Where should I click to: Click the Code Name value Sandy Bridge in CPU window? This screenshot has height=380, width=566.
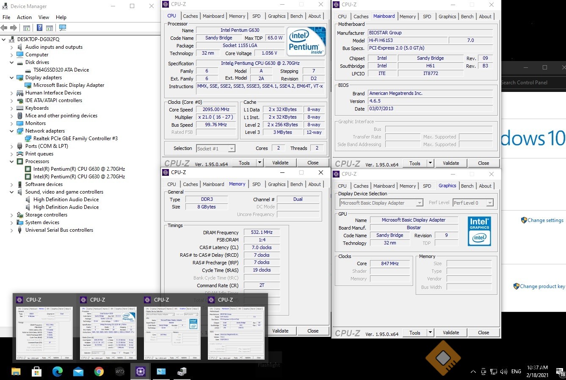[218, 38]
